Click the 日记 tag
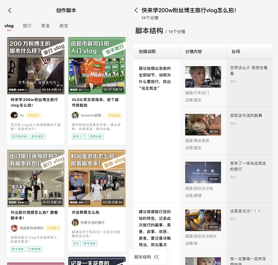Viewport: 278px width, 265px height. pyautogui.click(x=76, y=244)
